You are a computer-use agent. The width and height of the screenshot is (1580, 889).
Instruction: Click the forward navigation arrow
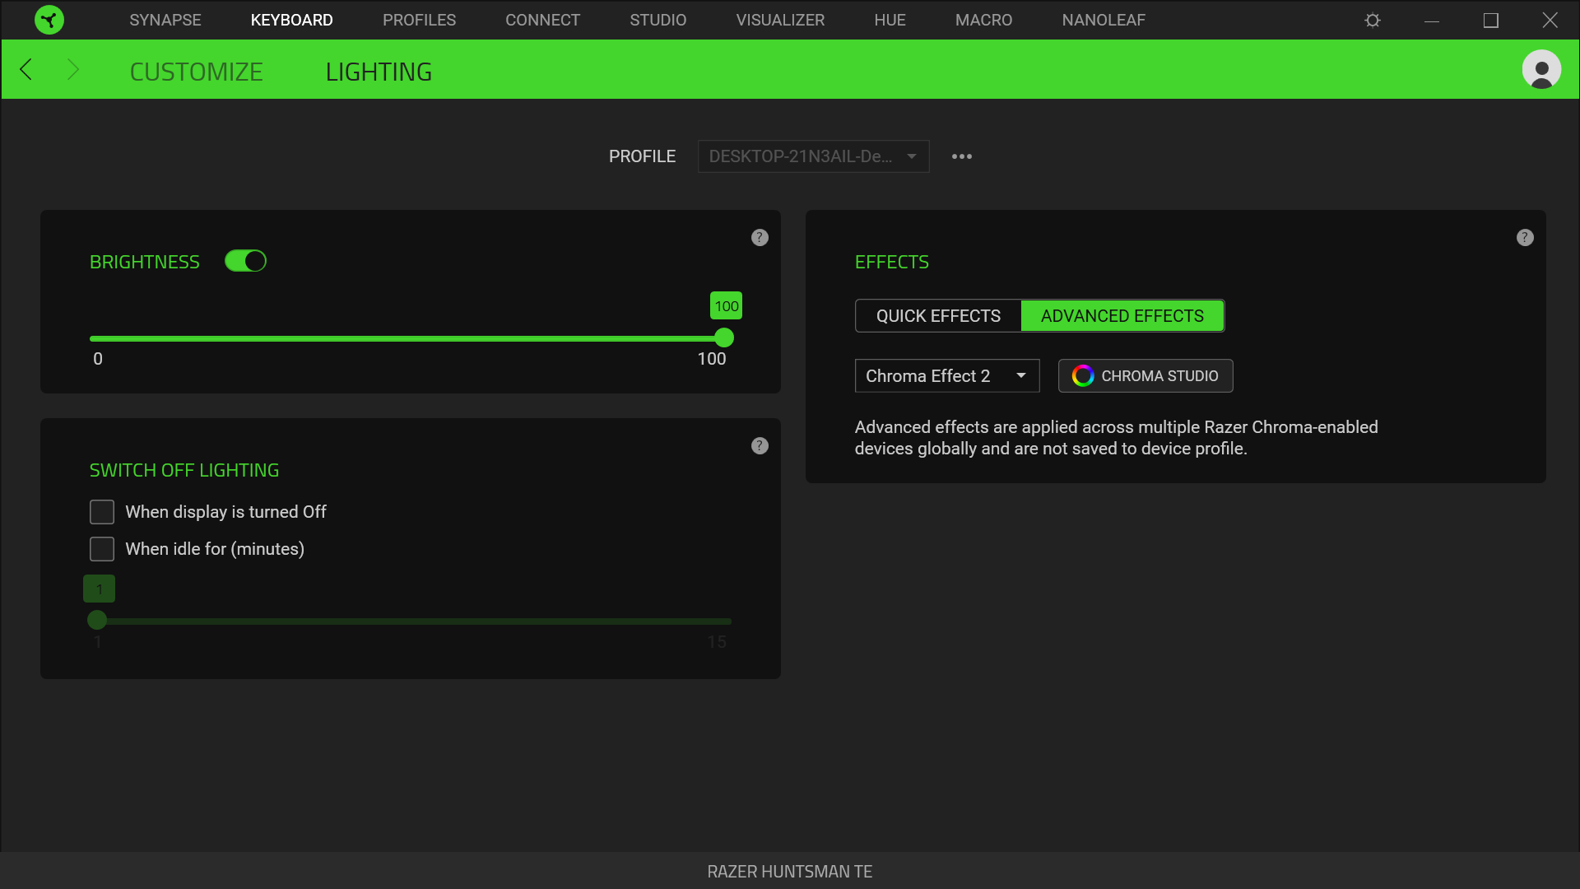point(72,70)
